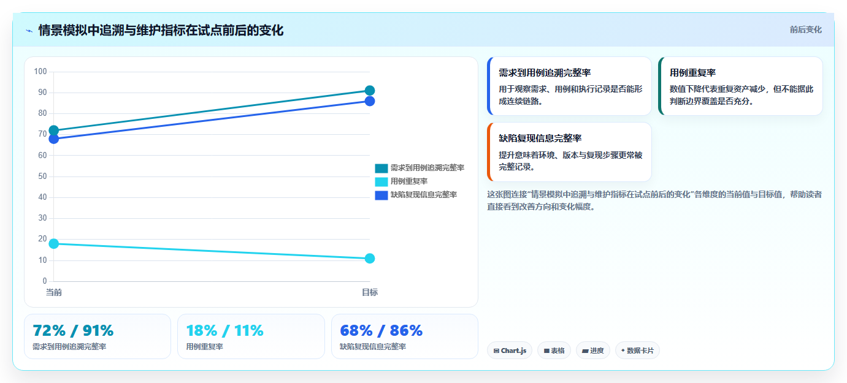This screenshot has height=383, width=847.
Task: Click legend text 需求到用例追溯完整率
Action: click(x=427, y=168)
